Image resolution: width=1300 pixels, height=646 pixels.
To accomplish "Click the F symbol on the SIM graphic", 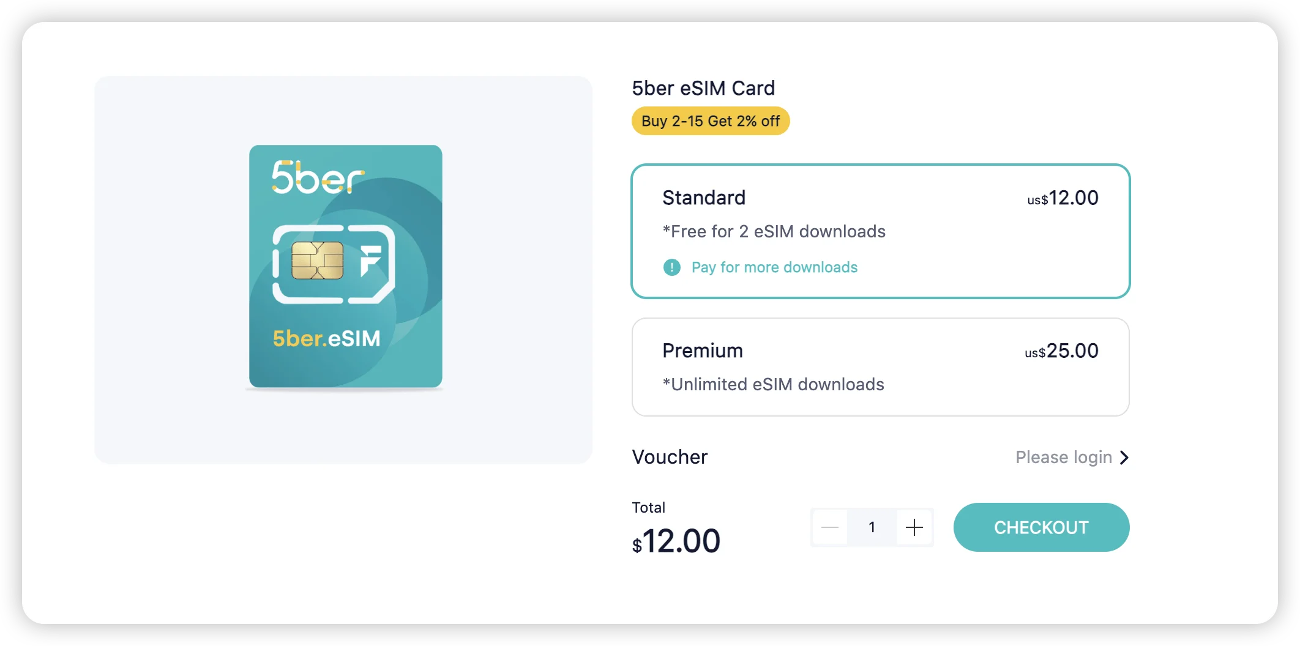I will click(x=371, y=261).
